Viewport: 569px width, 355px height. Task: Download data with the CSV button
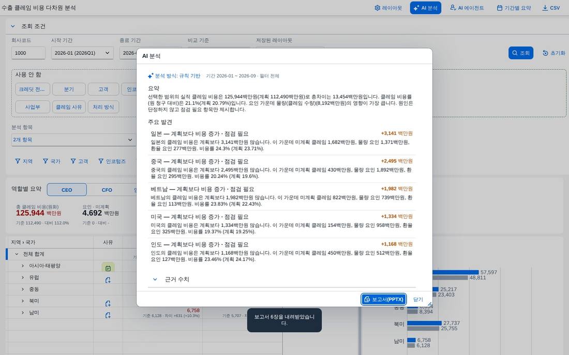551,8
